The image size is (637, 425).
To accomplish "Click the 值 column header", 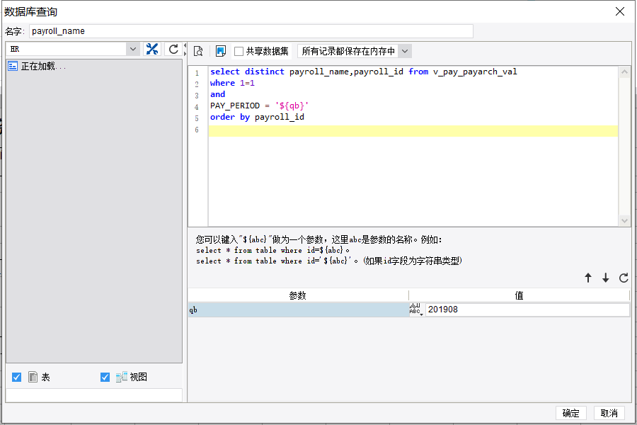I will coord(520,295).
